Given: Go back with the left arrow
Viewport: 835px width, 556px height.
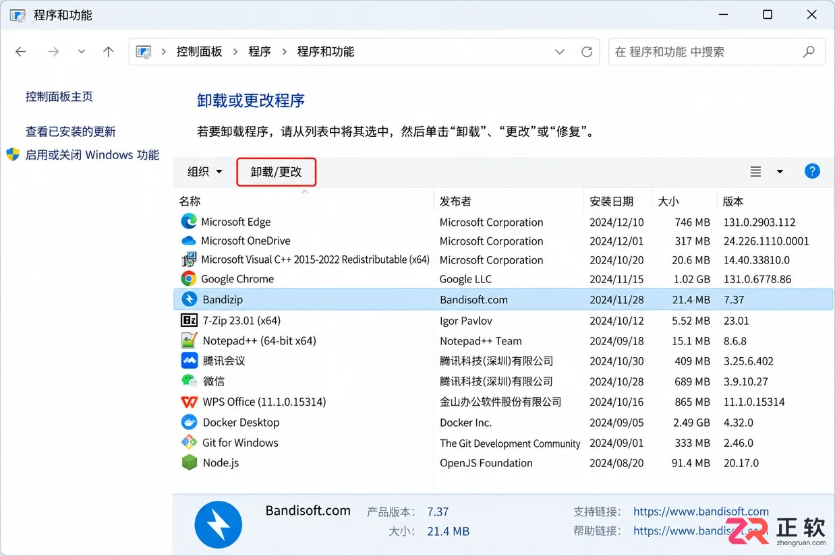Looking at the screenshot, I should tap(21, 52).
